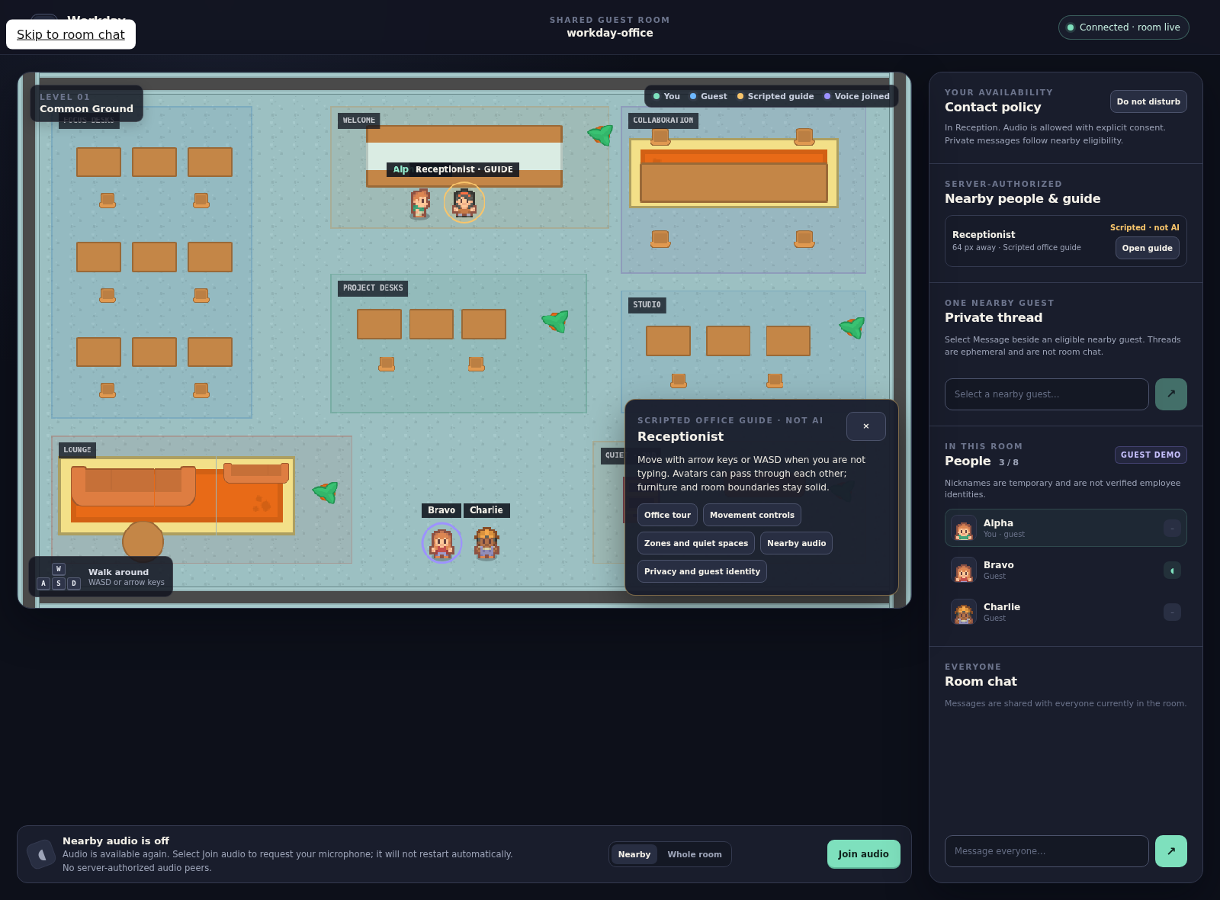Click the Lounge zone label

click(x=77, y=450)
